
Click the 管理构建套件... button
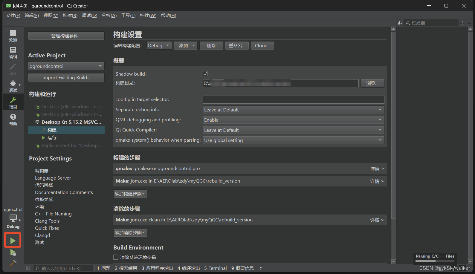point(66,36)
